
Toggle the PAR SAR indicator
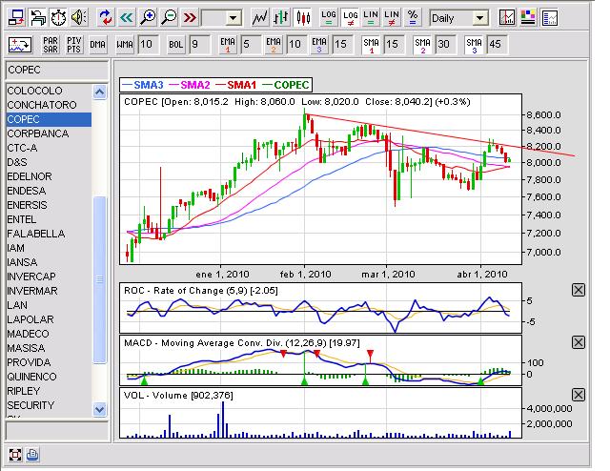51,44
